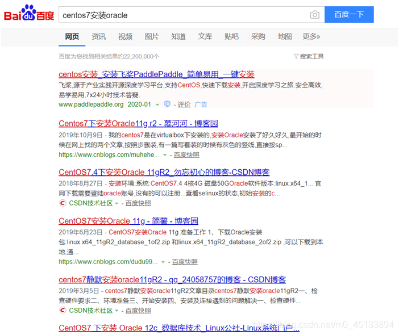Open CentOS7.4下安装Oracle 11gR2 CSDN result
Screen dimensions: 399x335
tap(164, 172)
